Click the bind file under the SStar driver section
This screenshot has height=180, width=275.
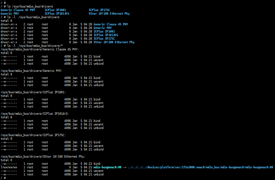97,164
